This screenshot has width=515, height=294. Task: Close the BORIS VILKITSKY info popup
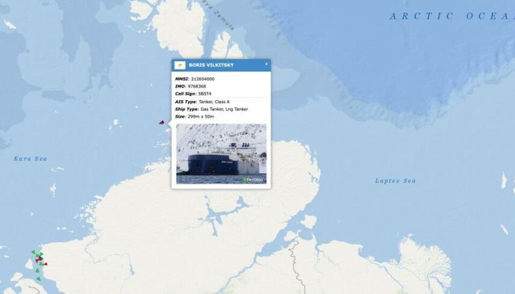click(267, 64)
